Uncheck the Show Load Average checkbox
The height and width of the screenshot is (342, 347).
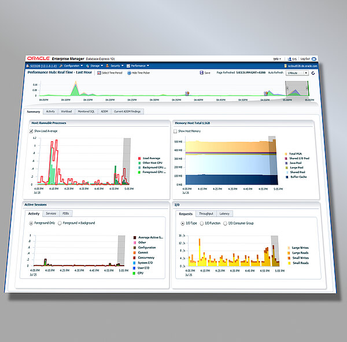[x=31, y=131]
